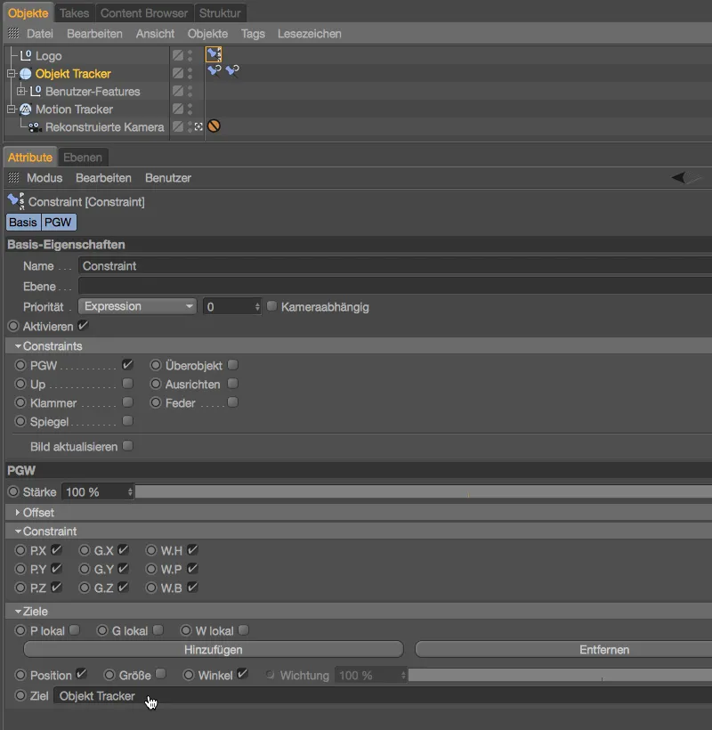Collapse the Ziele section
The height and width of the screenshot is (730, 712).
pos(18,612)
